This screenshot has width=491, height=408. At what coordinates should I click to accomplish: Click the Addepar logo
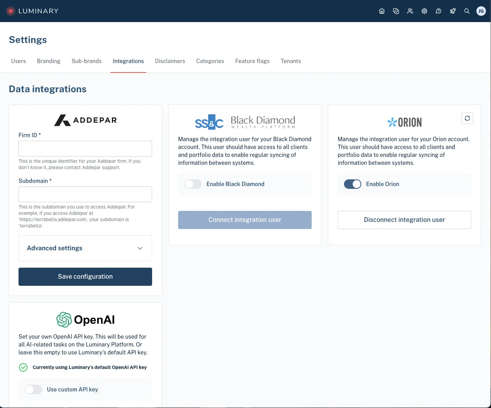pyautogui.click(x=85, y=120)
